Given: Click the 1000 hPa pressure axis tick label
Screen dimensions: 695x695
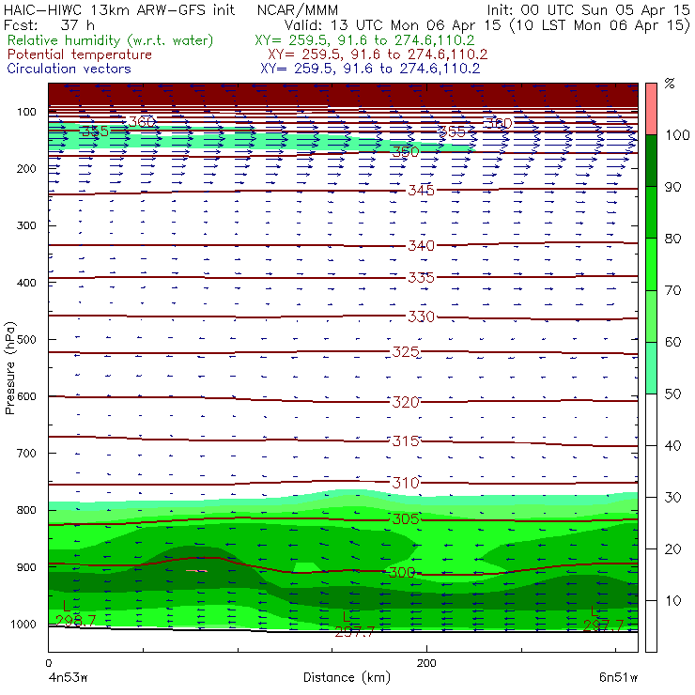Looking at the screenshot, I should pos(23,625).
